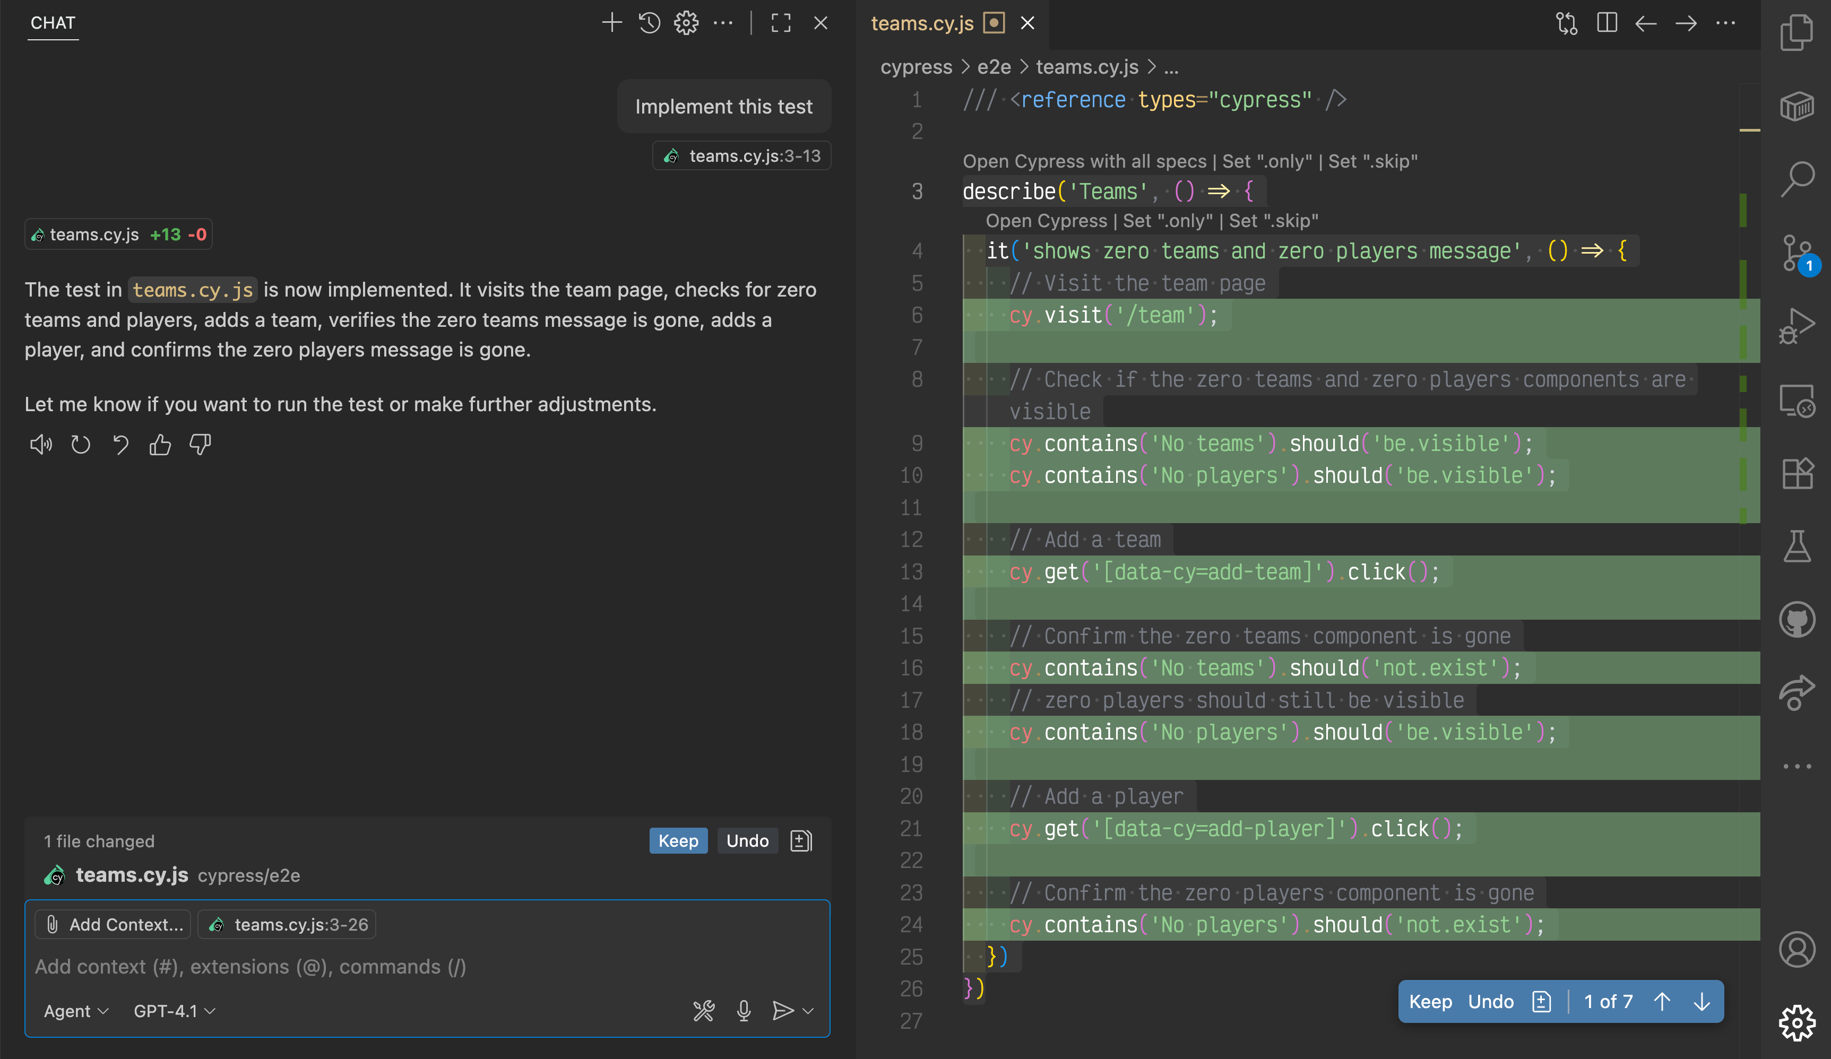1831x1059 pixels.
Task: Go to previous change arrow in toolbar
Action: [x=1646, y=23]
